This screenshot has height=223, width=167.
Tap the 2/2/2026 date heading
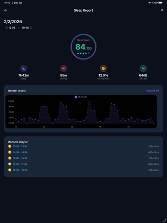[13, 22]
